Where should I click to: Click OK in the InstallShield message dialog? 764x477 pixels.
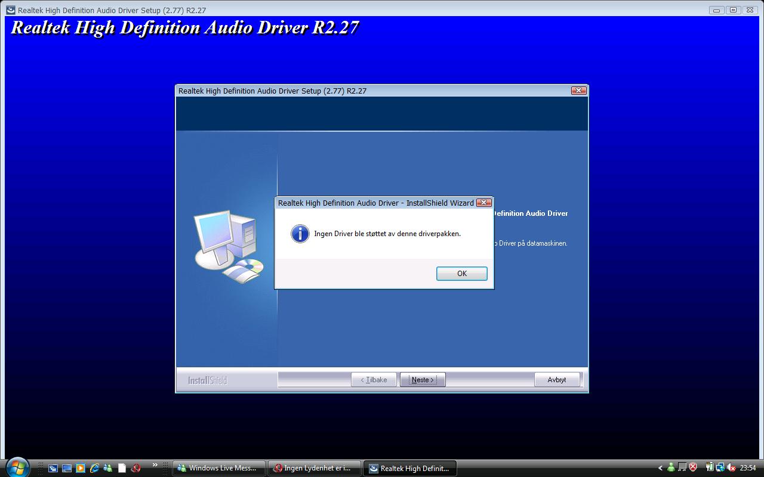(461, 273)
